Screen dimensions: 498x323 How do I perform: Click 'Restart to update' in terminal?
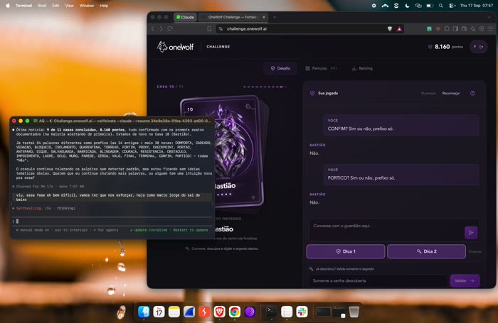tap(191, 230)
